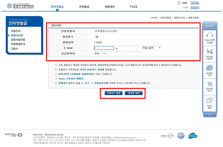Click the 이용약관 footer link
Image resolution: width=223 pixels, height=147 pixels.
click(x=37, y=135)
